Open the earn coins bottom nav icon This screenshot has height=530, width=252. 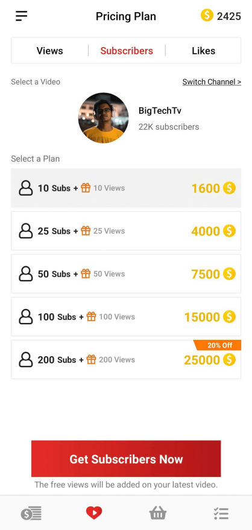tap(31, 514)
